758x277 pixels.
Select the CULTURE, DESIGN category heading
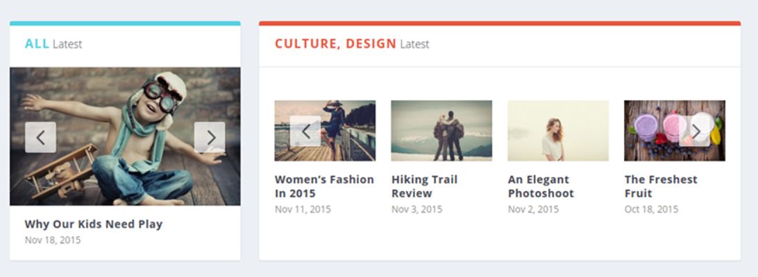click(x=335, y=44)
